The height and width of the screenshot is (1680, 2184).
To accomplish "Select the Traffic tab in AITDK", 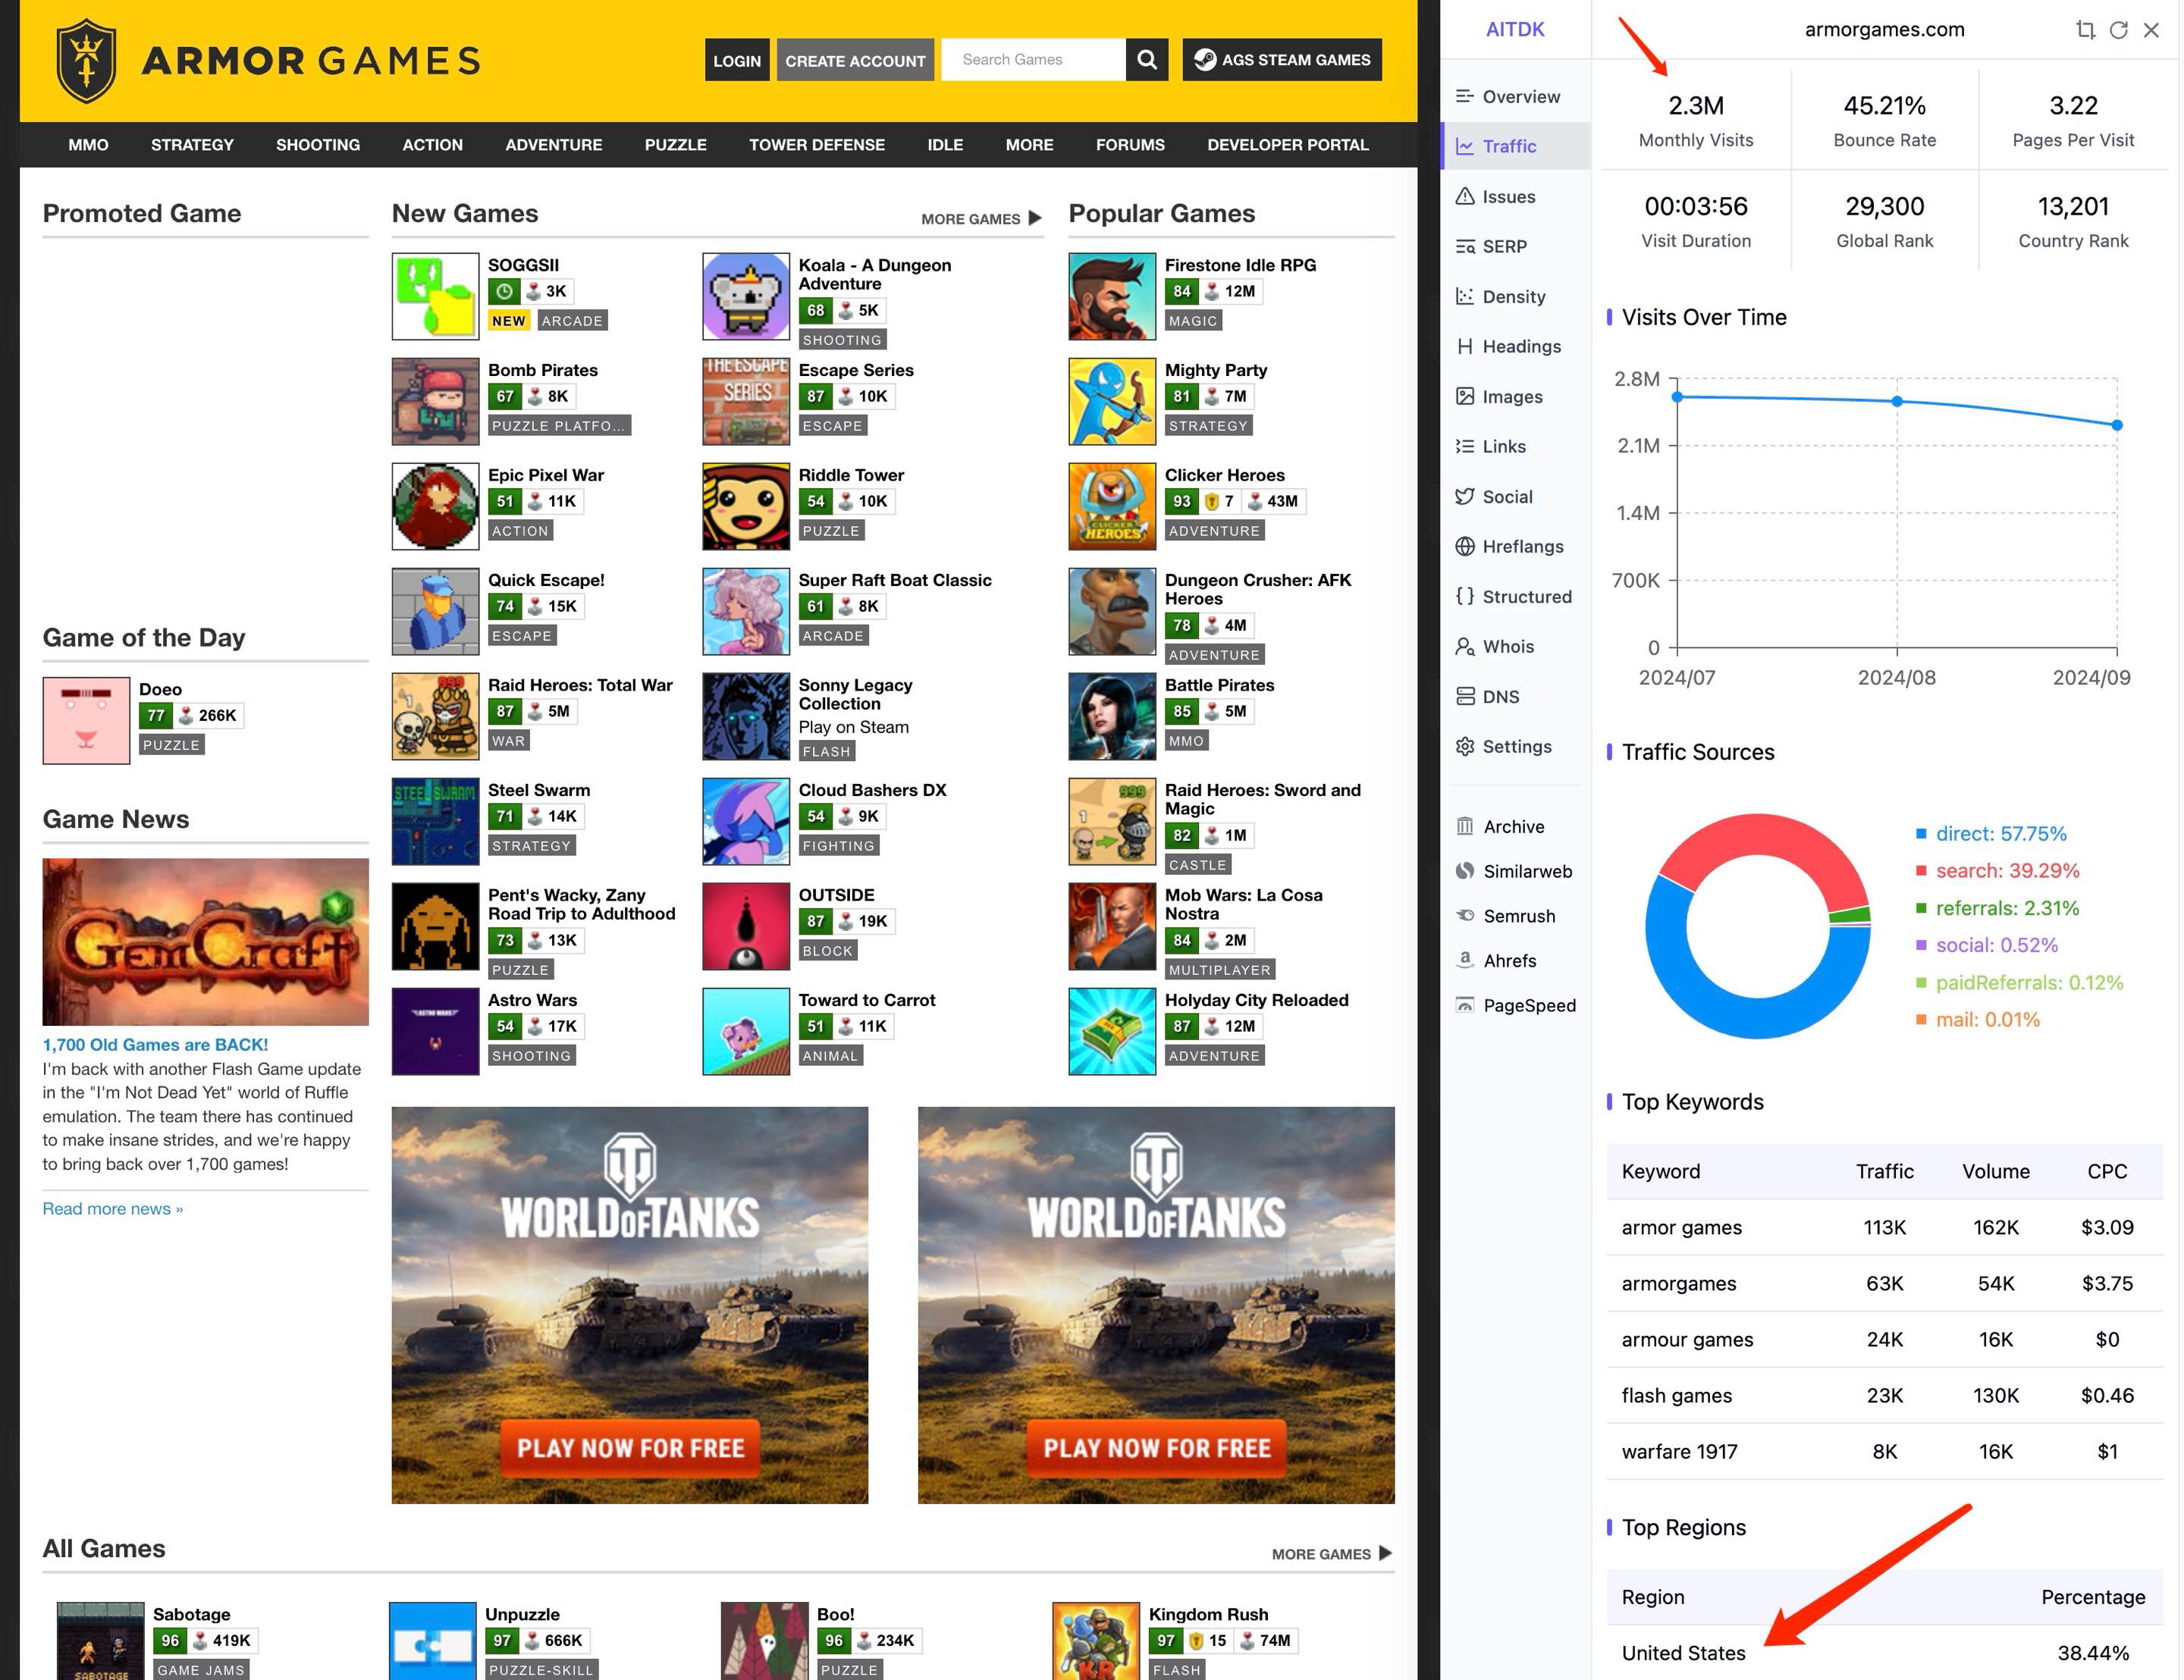I will (x=1516, y=147).
